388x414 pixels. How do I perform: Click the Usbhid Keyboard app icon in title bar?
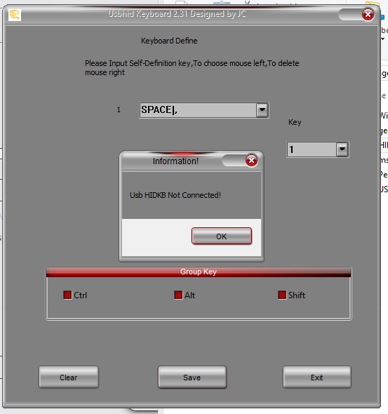pyautogui.click(x=15, y=15)
